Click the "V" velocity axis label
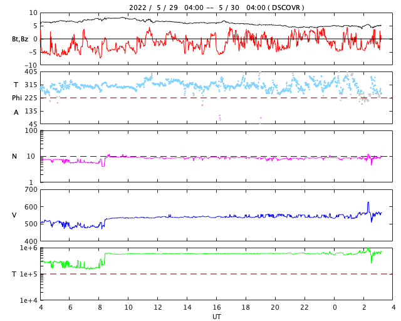The image size is (401, 321). point(14,215)
